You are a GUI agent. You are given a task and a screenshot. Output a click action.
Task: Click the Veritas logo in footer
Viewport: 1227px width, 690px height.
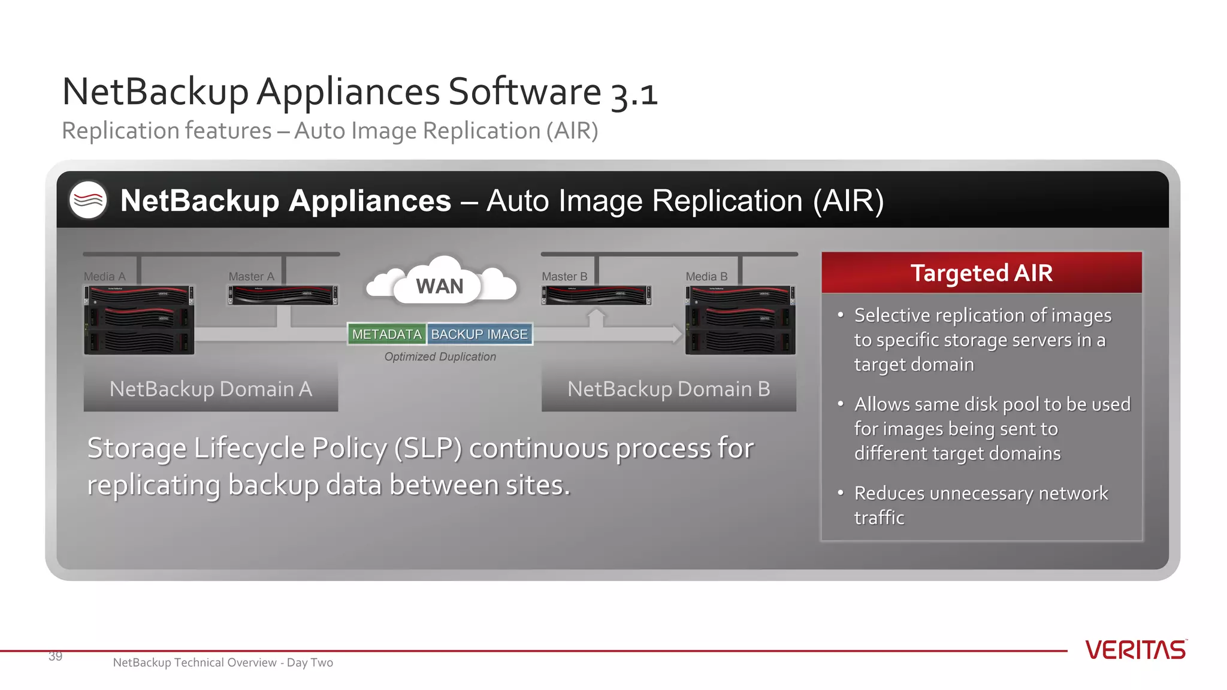(x=1136, y=650)
